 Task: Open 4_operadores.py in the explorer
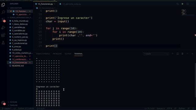[20, 34]
